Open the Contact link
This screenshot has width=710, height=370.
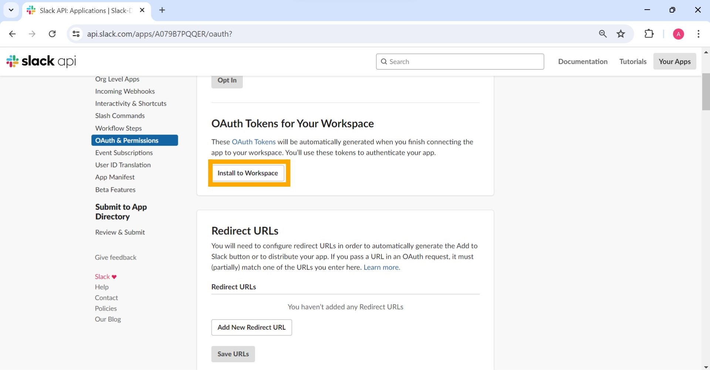[x=106, y=298]
